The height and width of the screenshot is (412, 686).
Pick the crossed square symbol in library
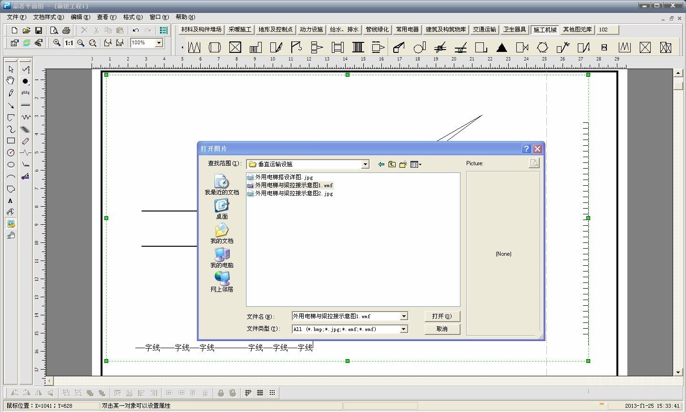tap(235, 47)
